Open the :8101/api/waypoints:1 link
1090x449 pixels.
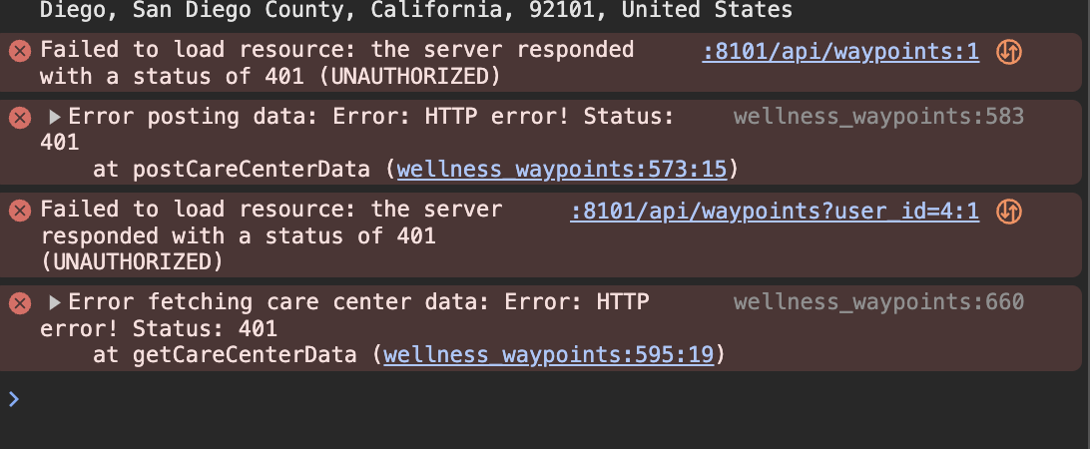pos(840,51)
